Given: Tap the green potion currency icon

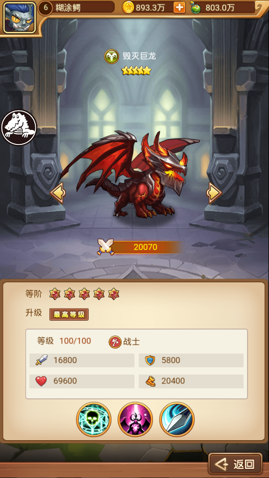Looking at the screenshot, I should click(195, 7).
